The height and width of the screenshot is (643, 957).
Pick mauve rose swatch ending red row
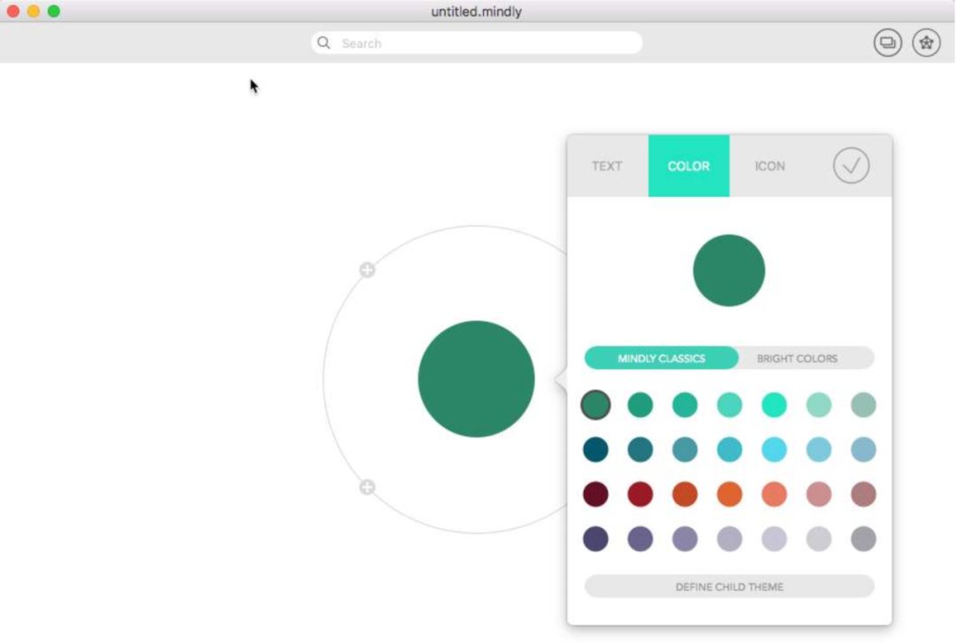click(863, 494)
